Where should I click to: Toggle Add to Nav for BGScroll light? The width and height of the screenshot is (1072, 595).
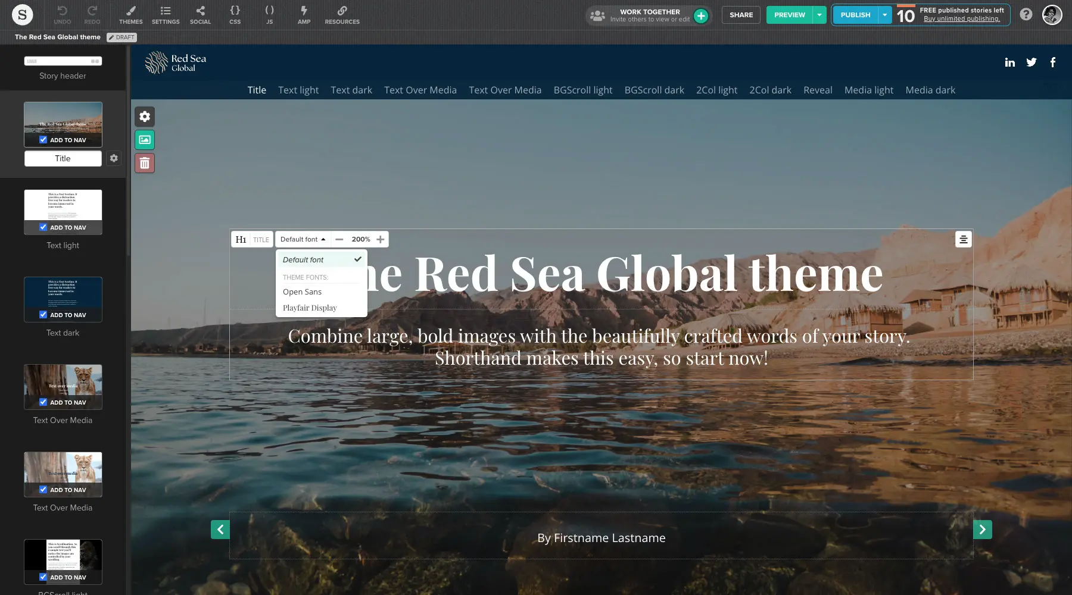coord(43,577)
